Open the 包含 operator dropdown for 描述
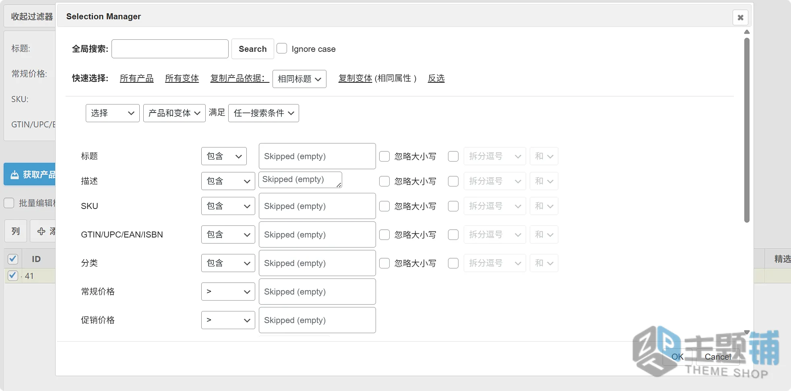The image size is (791, 391). point(228,181)
